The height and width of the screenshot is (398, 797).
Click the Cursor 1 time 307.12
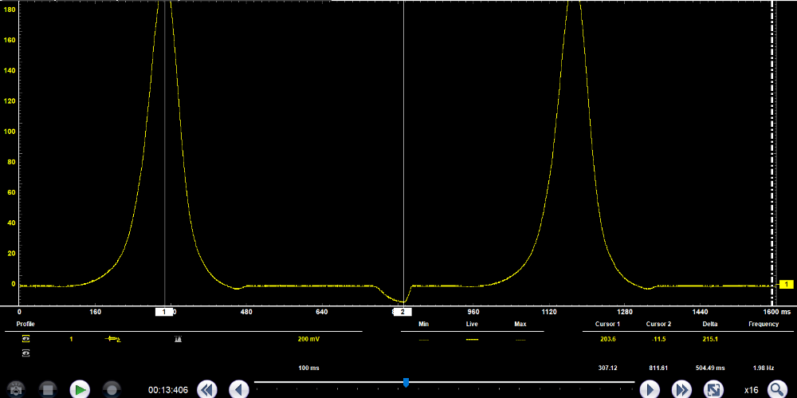[x=608, y=368]
